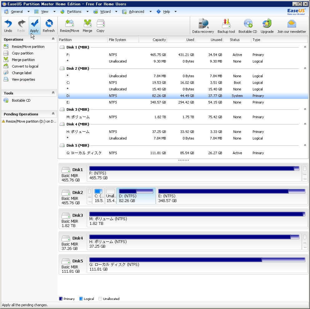Create a Bootable CD from toolbar

(x=248, y=26)
